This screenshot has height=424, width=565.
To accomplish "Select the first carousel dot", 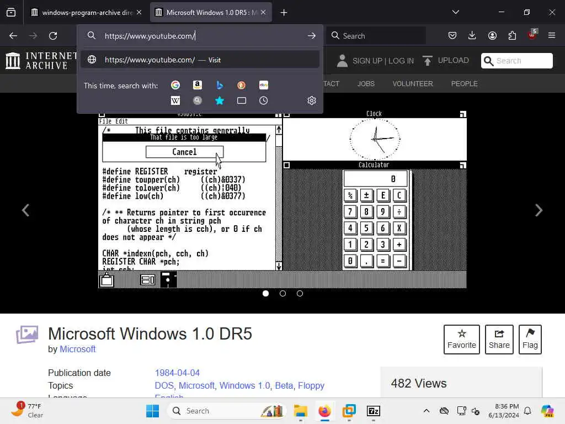I will click(265, 294).
